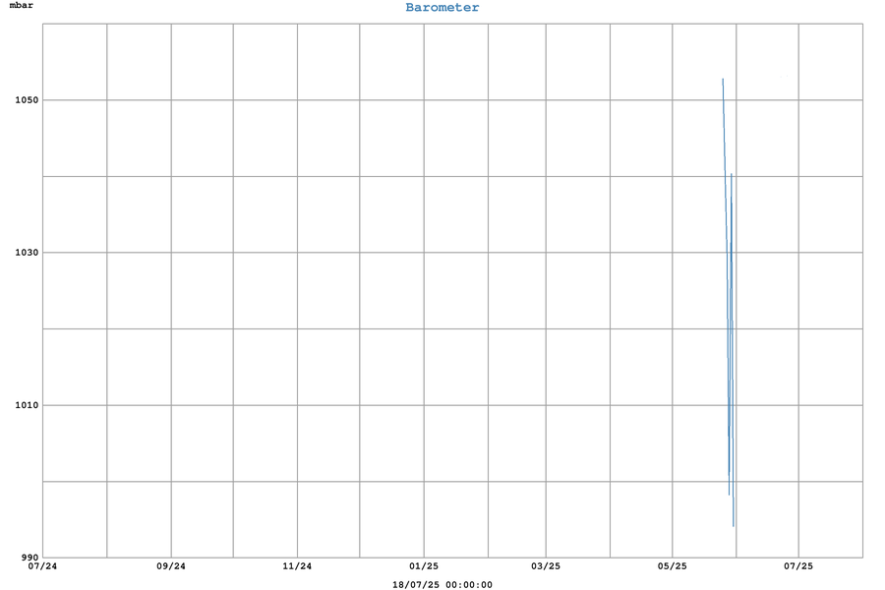Click the 03/25 x-axis date label
Screen dimensions: 885x590
pyautogui.click(x=546, y=566)
